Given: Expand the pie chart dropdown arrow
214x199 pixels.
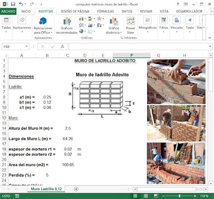Looking at the screenshot, I should pos(85,31).
